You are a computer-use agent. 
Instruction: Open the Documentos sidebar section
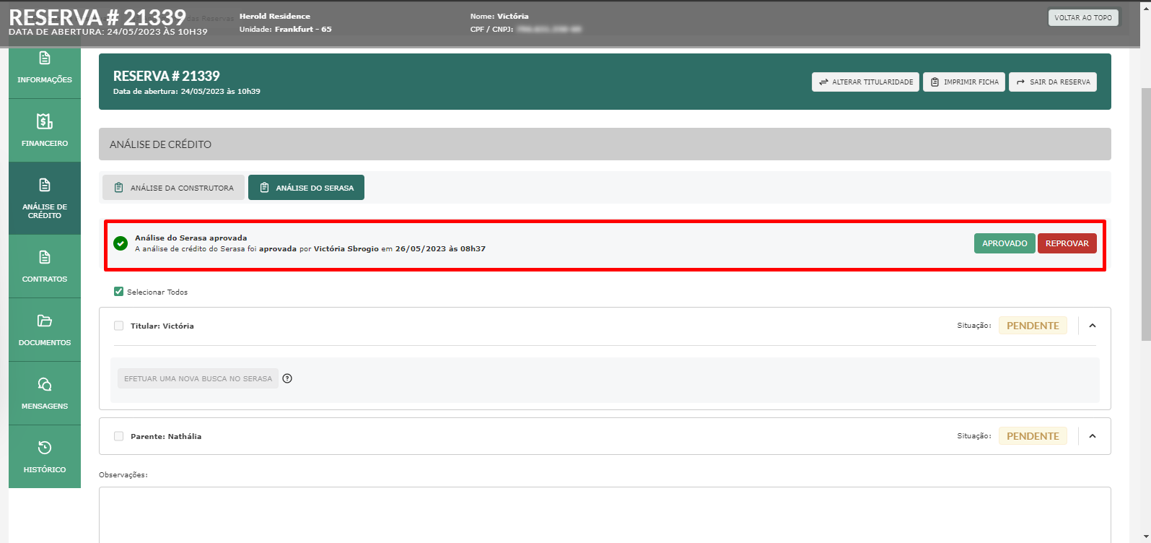click(45, 329)
